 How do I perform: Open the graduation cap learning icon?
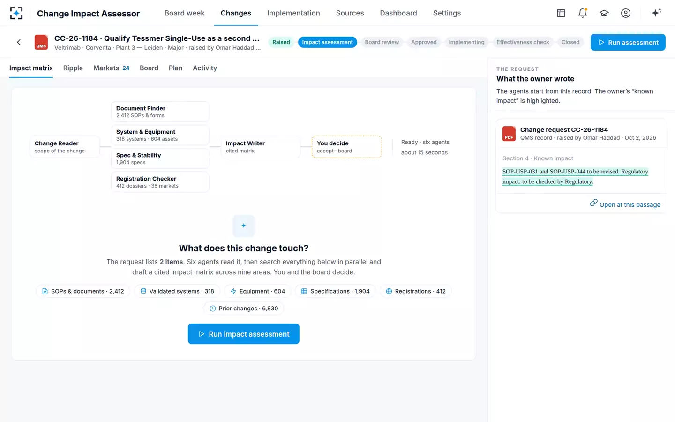coord(604,13)
